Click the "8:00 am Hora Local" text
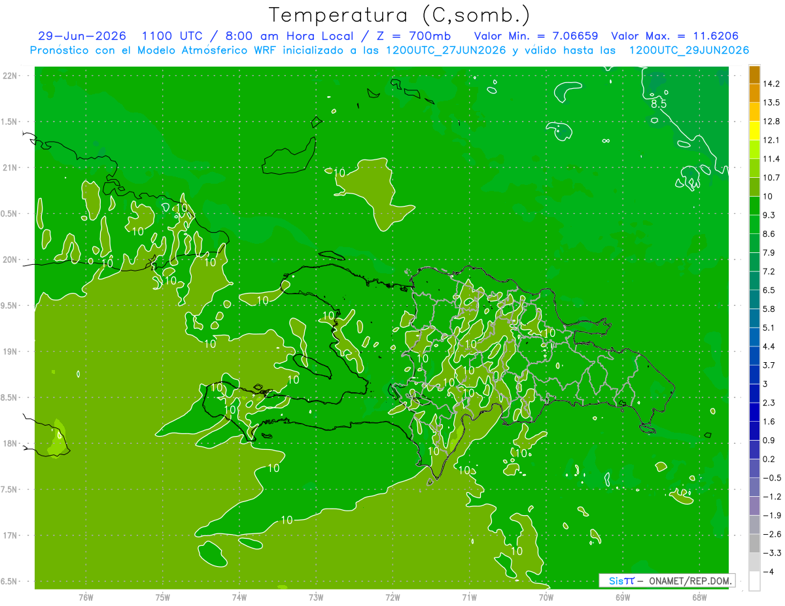This screenshot has width=785, height=606. click(288, 36)
